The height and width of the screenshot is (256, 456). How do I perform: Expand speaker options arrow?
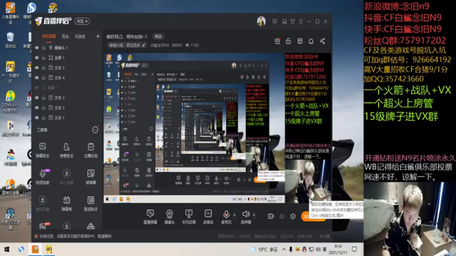(254, 215)
